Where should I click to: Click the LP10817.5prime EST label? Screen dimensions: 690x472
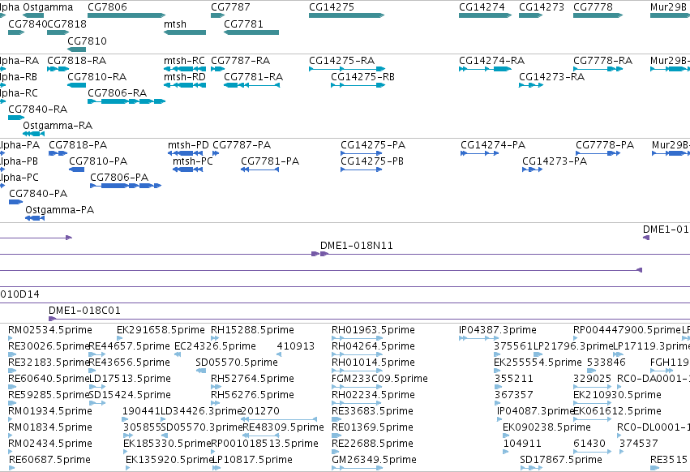tap(253, 460)
